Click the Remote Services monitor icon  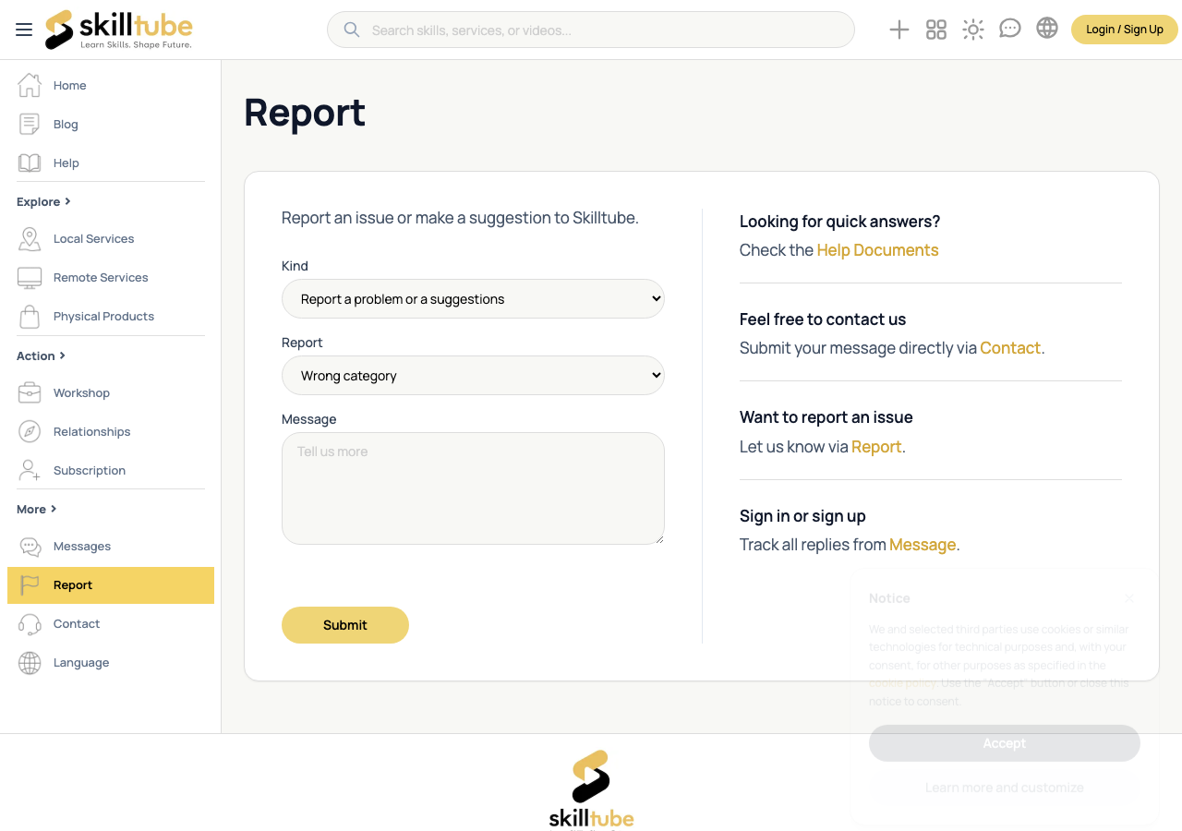[x=30, y=277]
